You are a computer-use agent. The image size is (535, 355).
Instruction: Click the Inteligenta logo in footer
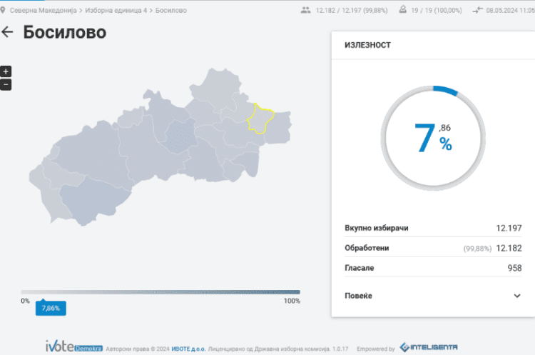click(x=429, y=347)
